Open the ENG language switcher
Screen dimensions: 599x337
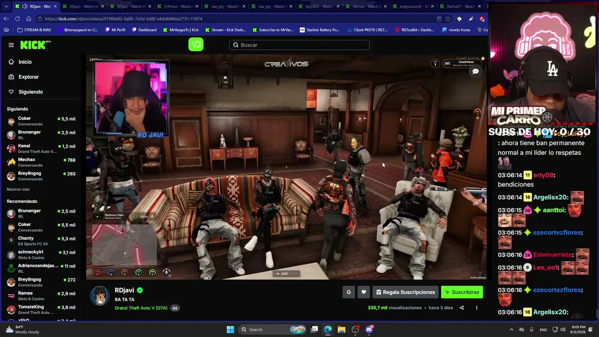point(543,330)
